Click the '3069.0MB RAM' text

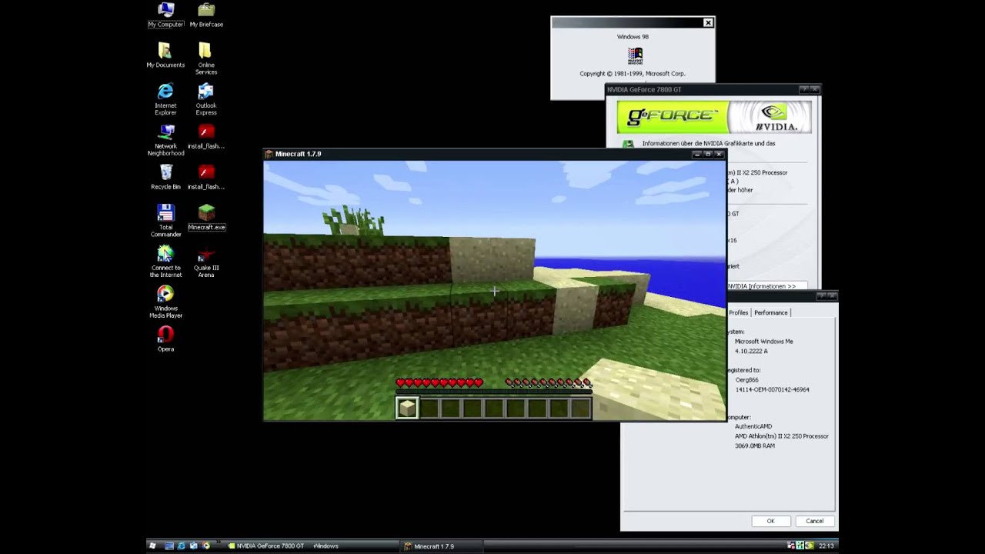click(755, 446)
